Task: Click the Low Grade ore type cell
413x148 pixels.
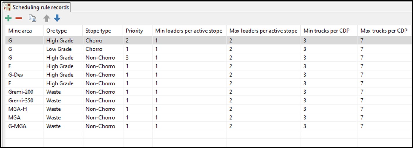Action: 59,49
